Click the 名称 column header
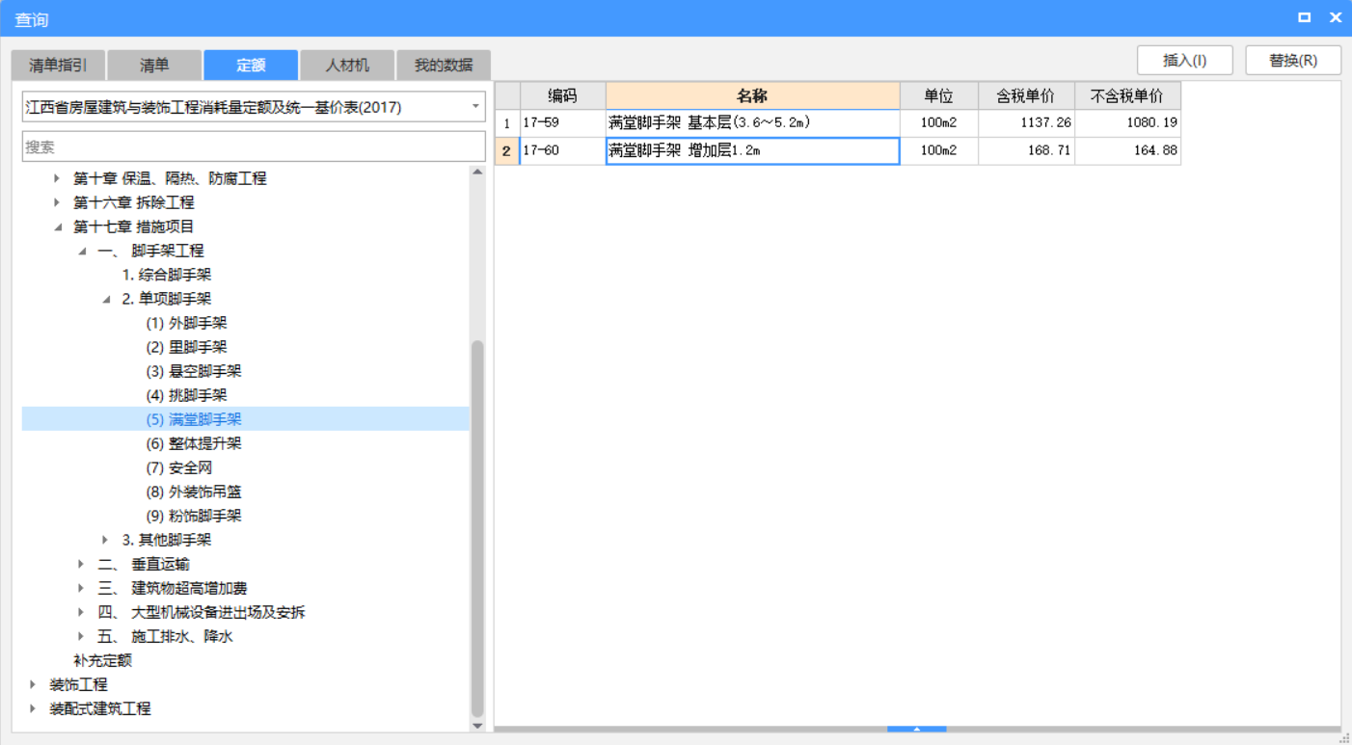 752,95
